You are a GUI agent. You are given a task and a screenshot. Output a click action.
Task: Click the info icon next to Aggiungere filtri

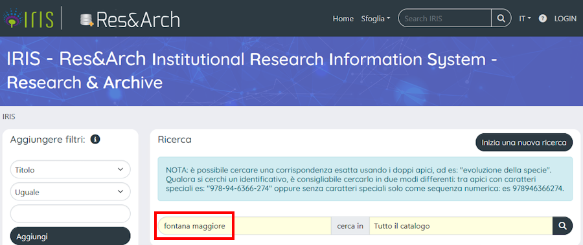[96, 140]
